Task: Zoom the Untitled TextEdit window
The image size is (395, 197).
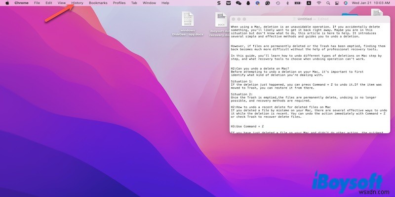Action: coord(244,19)
